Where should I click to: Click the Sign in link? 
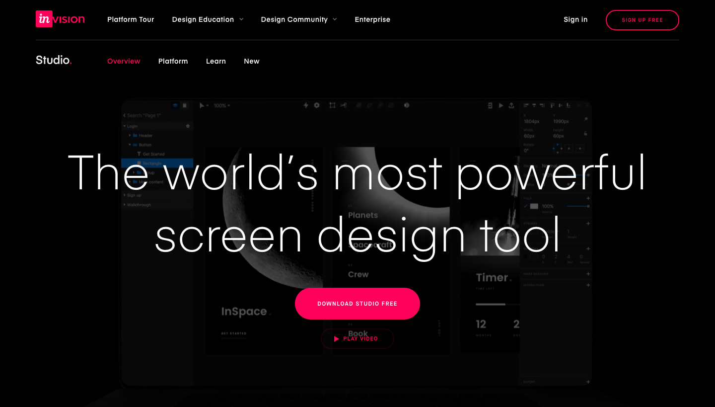point(575,19)
